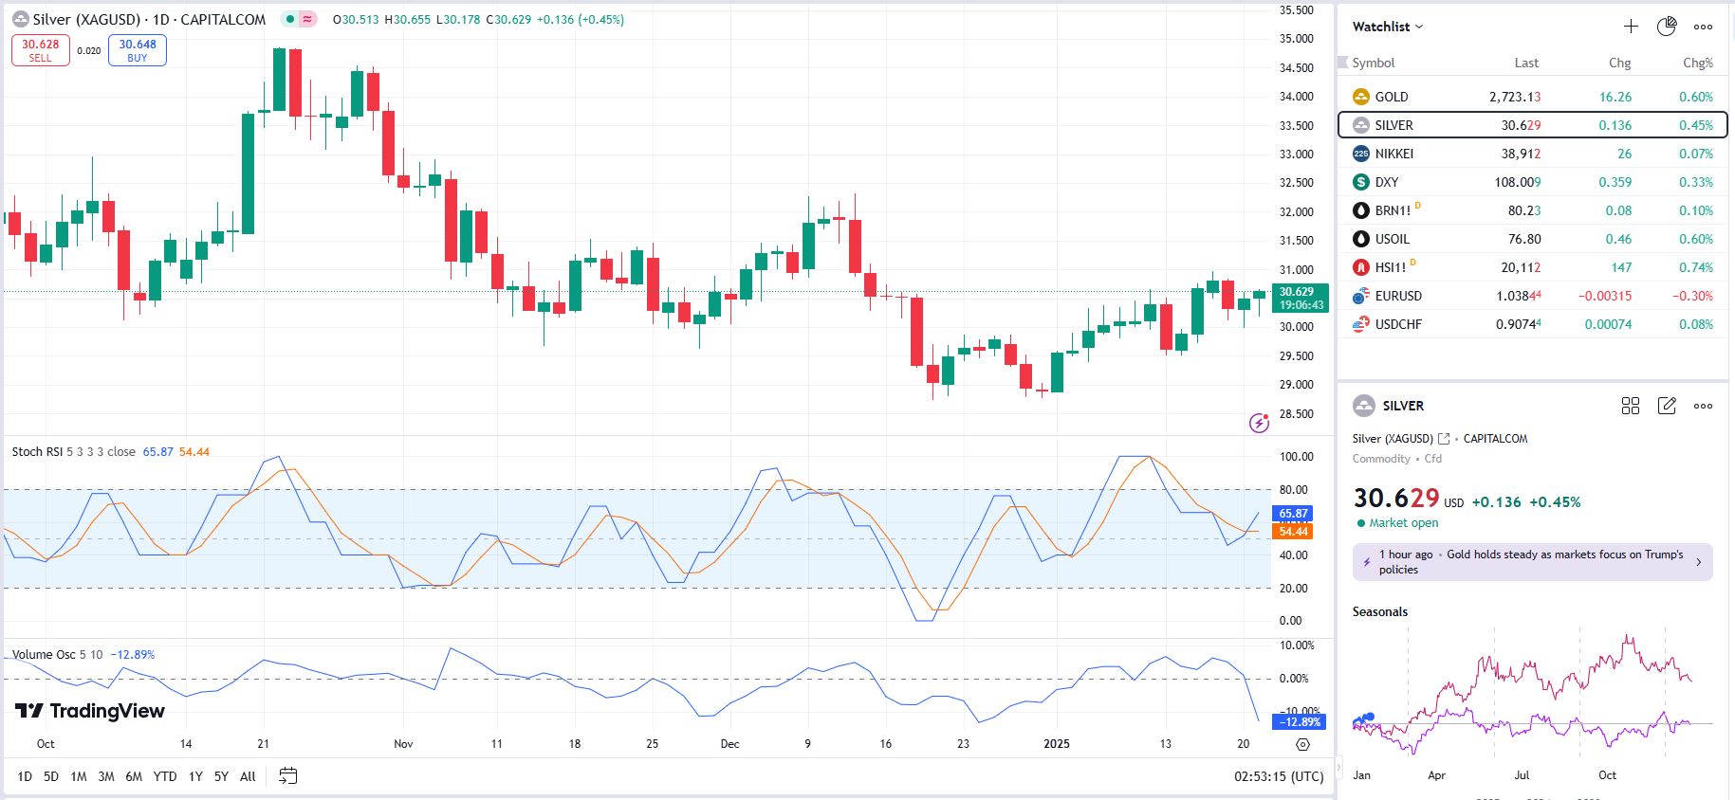Open the watchlist advanced view pie icon
This screenshot has width=1735, height=800.
click(1667, 27)
